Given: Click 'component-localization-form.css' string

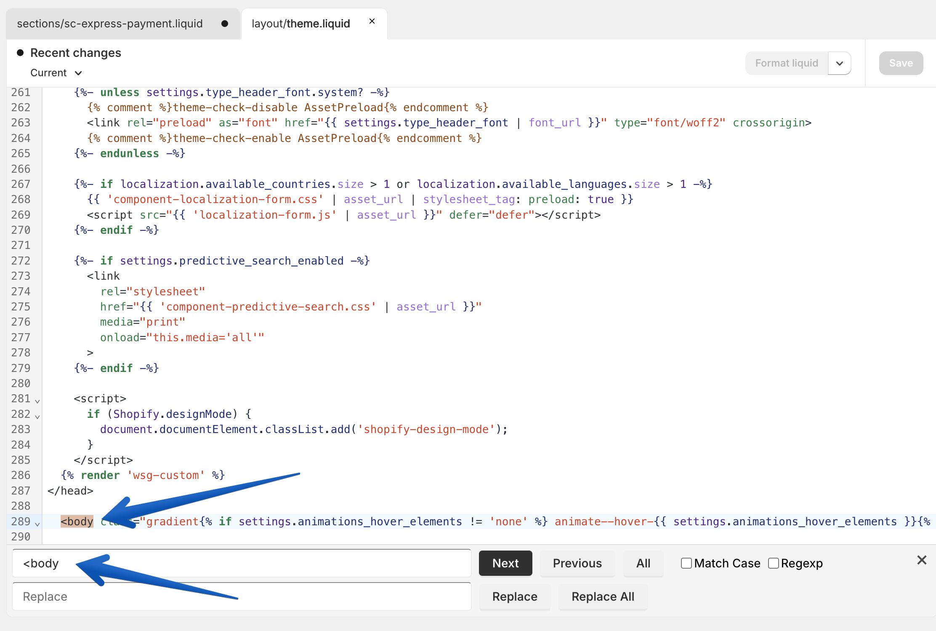Looking at the screenshot, I should (x=215, y=199).
